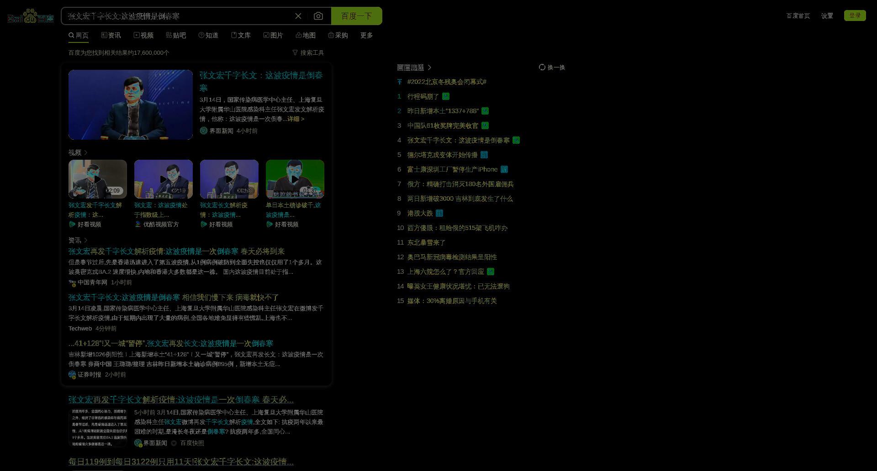Click into the search input field
Screen dimensions: 877x471
[178, 16]
